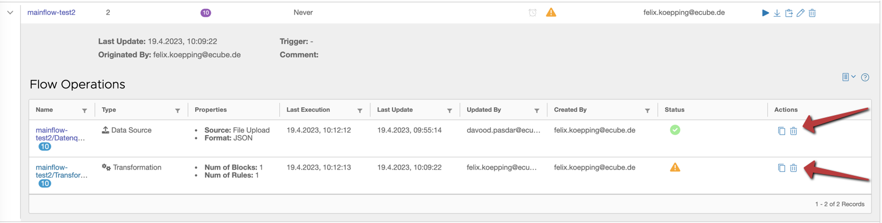The height and width of the screenshot is (223, 882).
Task: Filter the Last Execution column
Action: [x=360, y=111]
